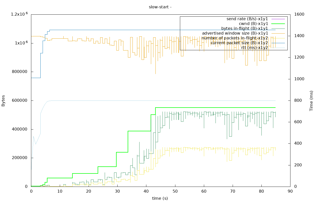Click the x-axis tick '70'
This screenshot has height=202, width=323.
click(x=233, y=191)
